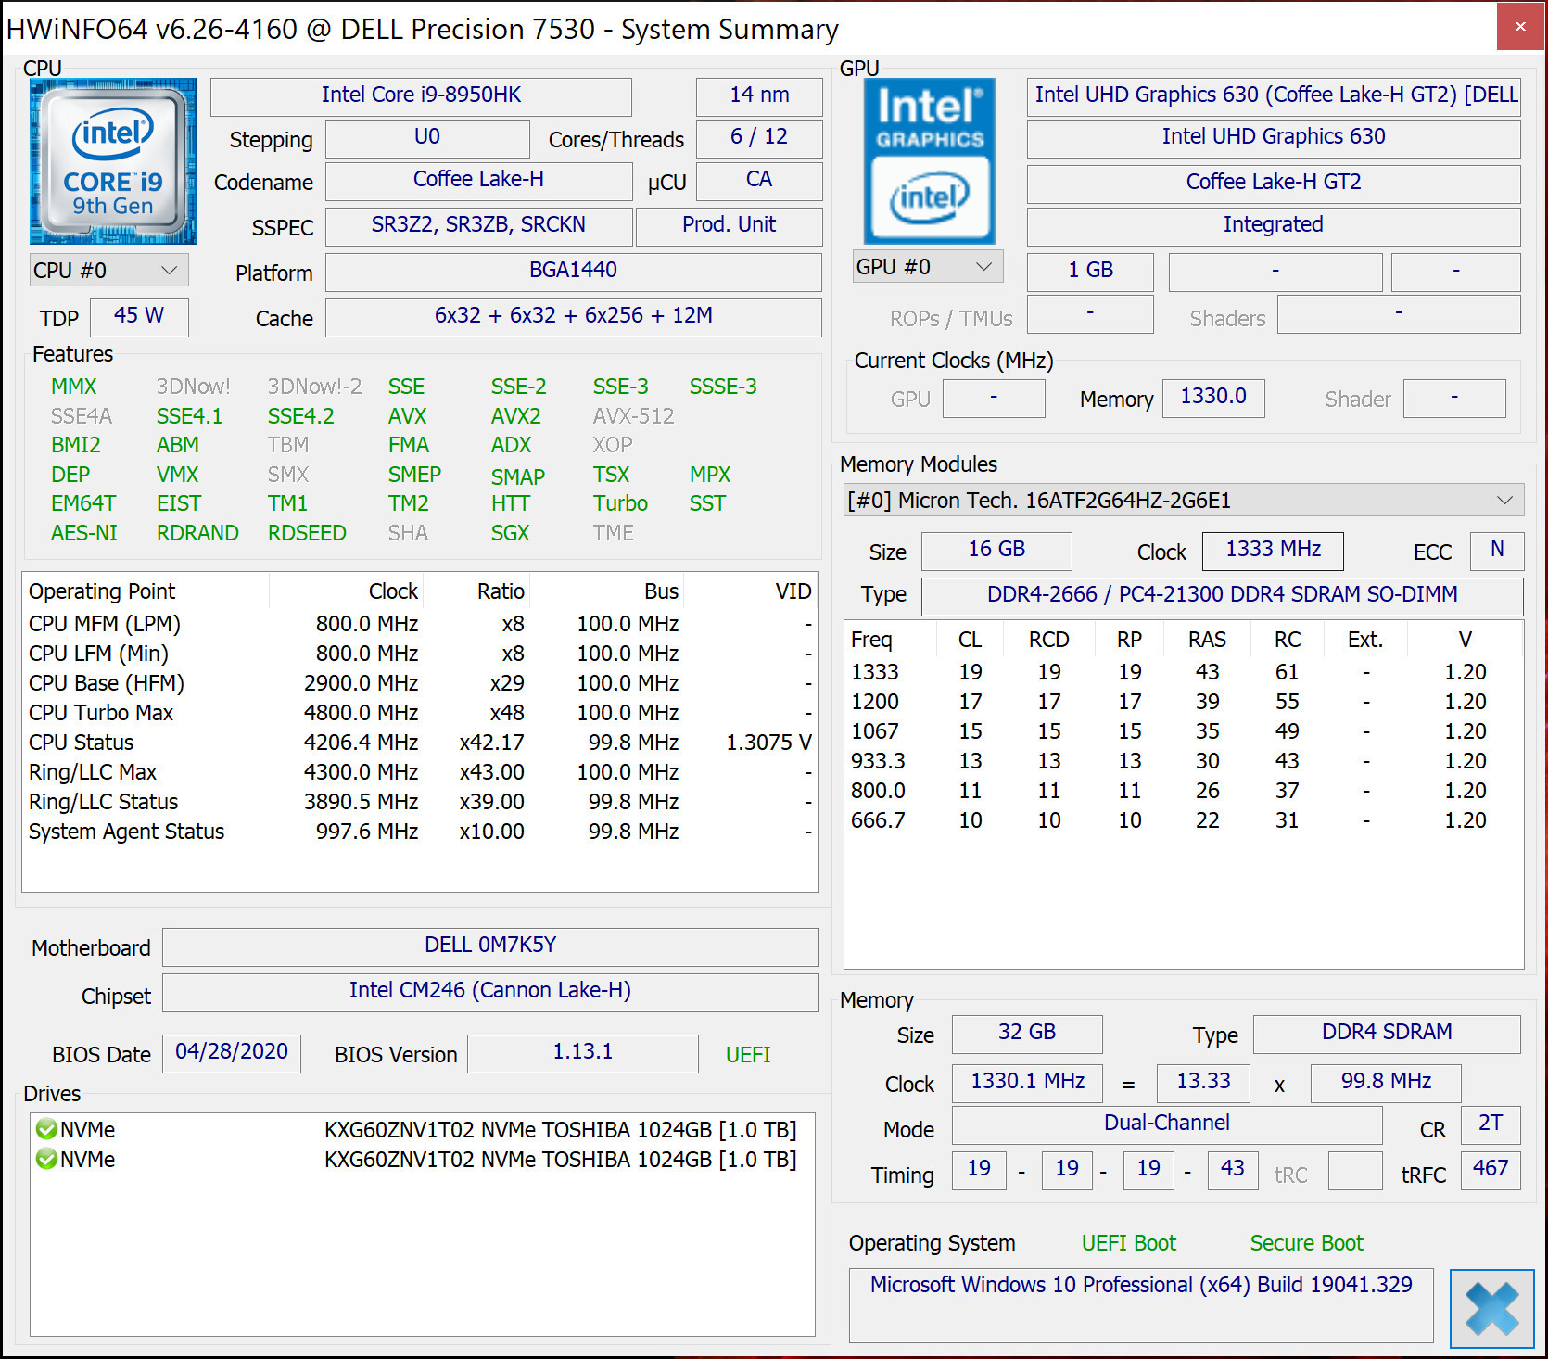Click the Intel UHD Graphics 630 (Coffee Lake-H GT2) field

1274,95
